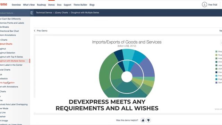Viewport: 222px width, 125px height.
Task: Select the Demos nav item
Action: (x=51, y=5)
